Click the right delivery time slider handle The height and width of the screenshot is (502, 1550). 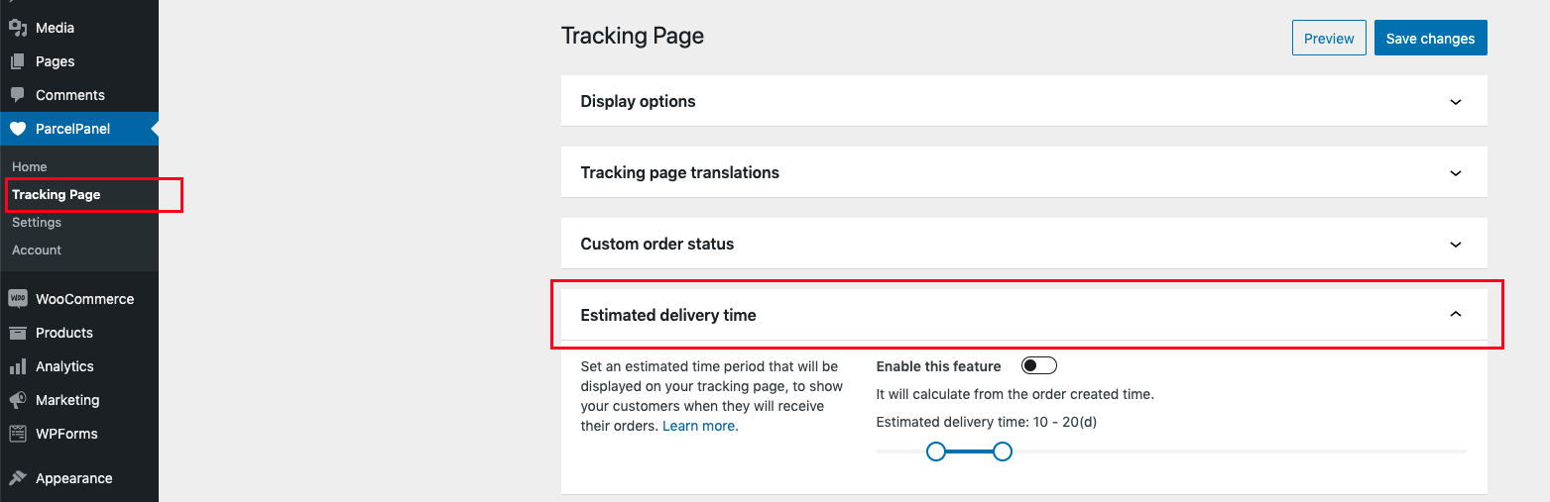[1003, 452]
